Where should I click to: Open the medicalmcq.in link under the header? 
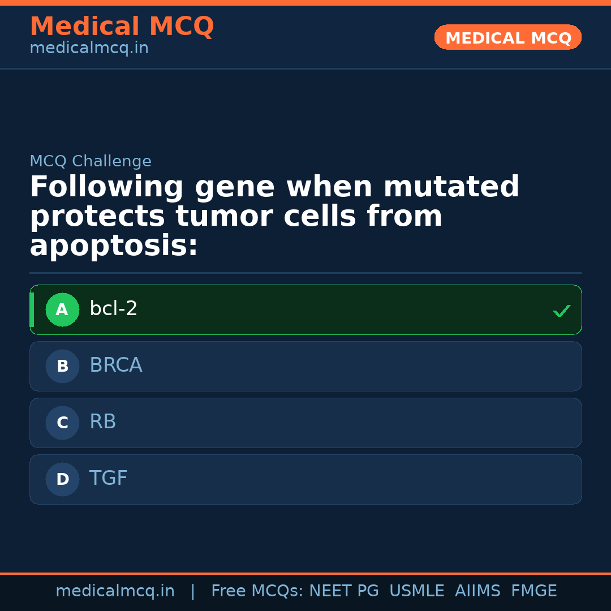click(89, 48)
